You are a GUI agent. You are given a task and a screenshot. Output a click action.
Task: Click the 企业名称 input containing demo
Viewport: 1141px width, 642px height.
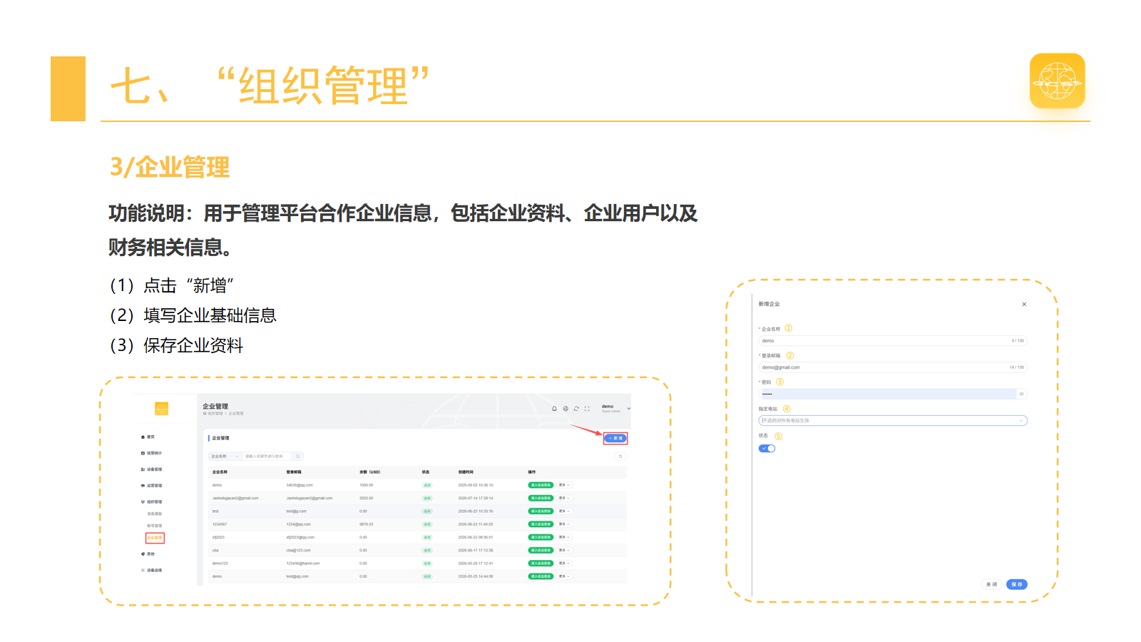[x=893, y=341]
